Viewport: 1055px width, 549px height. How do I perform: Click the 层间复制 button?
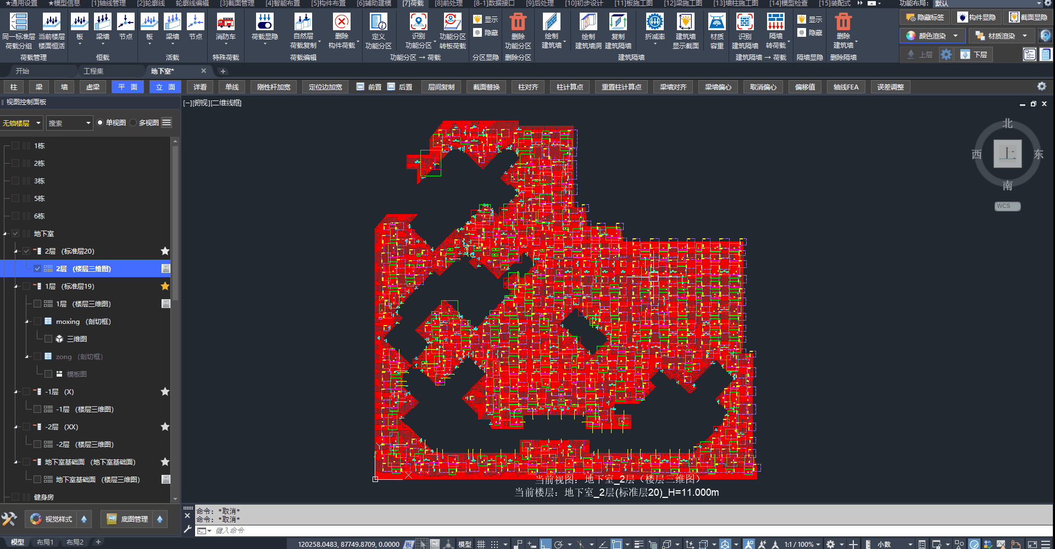coord(441,87)
